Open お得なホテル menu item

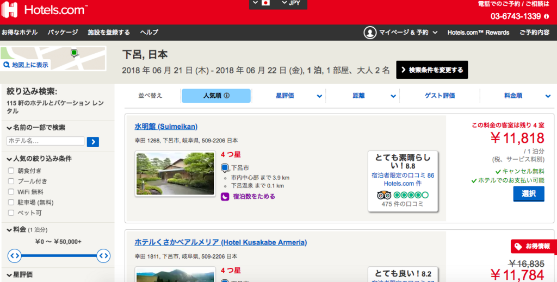pyautogui.click(x=20, y=32)
